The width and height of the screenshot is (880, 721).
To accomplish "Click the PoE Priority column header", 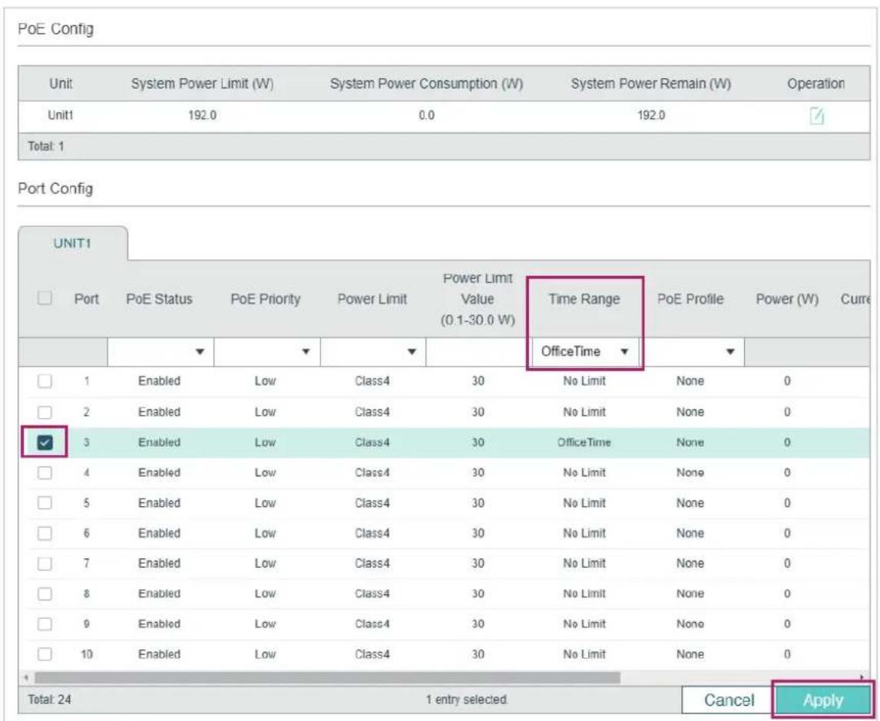I will 266,299.
